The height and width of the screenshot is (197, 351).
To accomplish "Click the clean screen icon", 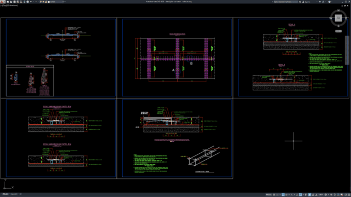I will click(346, 195).
